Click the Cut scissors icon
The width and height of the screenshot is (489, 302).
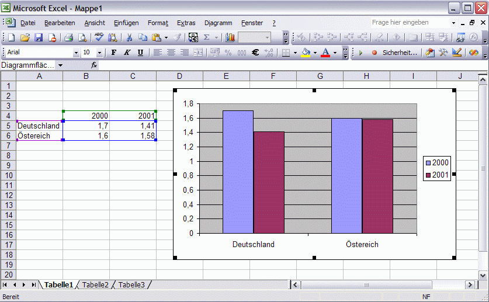point(130,38)
